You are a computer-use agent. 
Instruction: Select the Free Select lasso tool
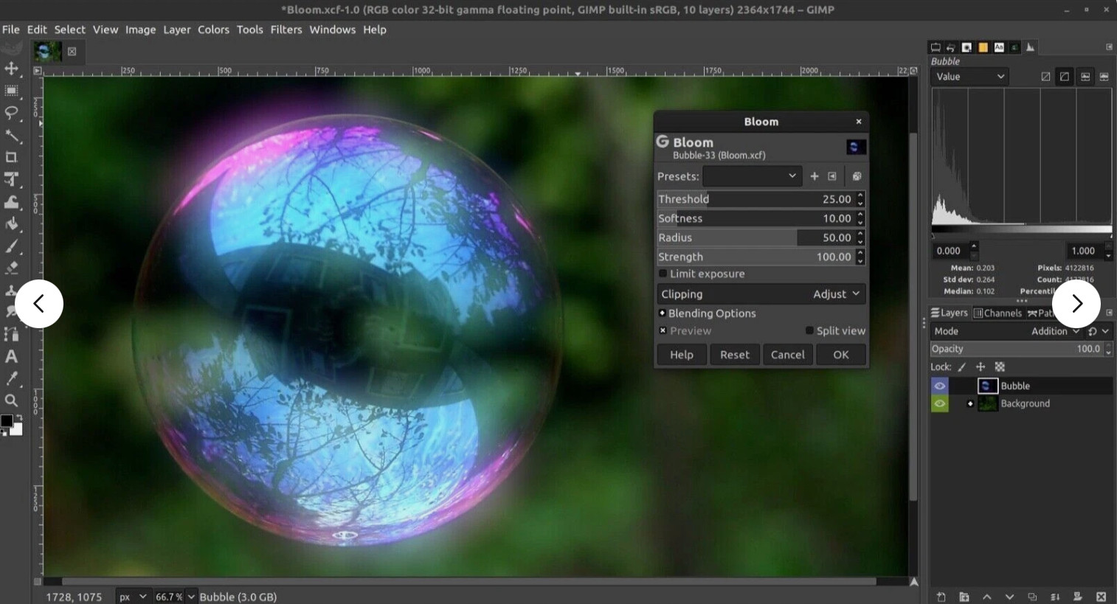[x=12, y=113]
